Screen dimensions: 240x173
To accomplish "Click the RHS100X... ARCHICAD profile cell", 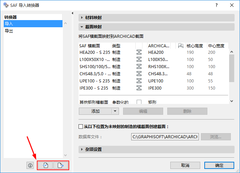I will tap(159, 66).
